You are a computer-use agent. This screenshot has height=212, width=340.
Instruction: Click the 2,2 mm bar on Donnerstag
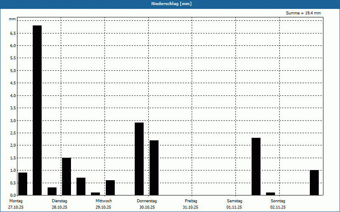tap(154, 167)
